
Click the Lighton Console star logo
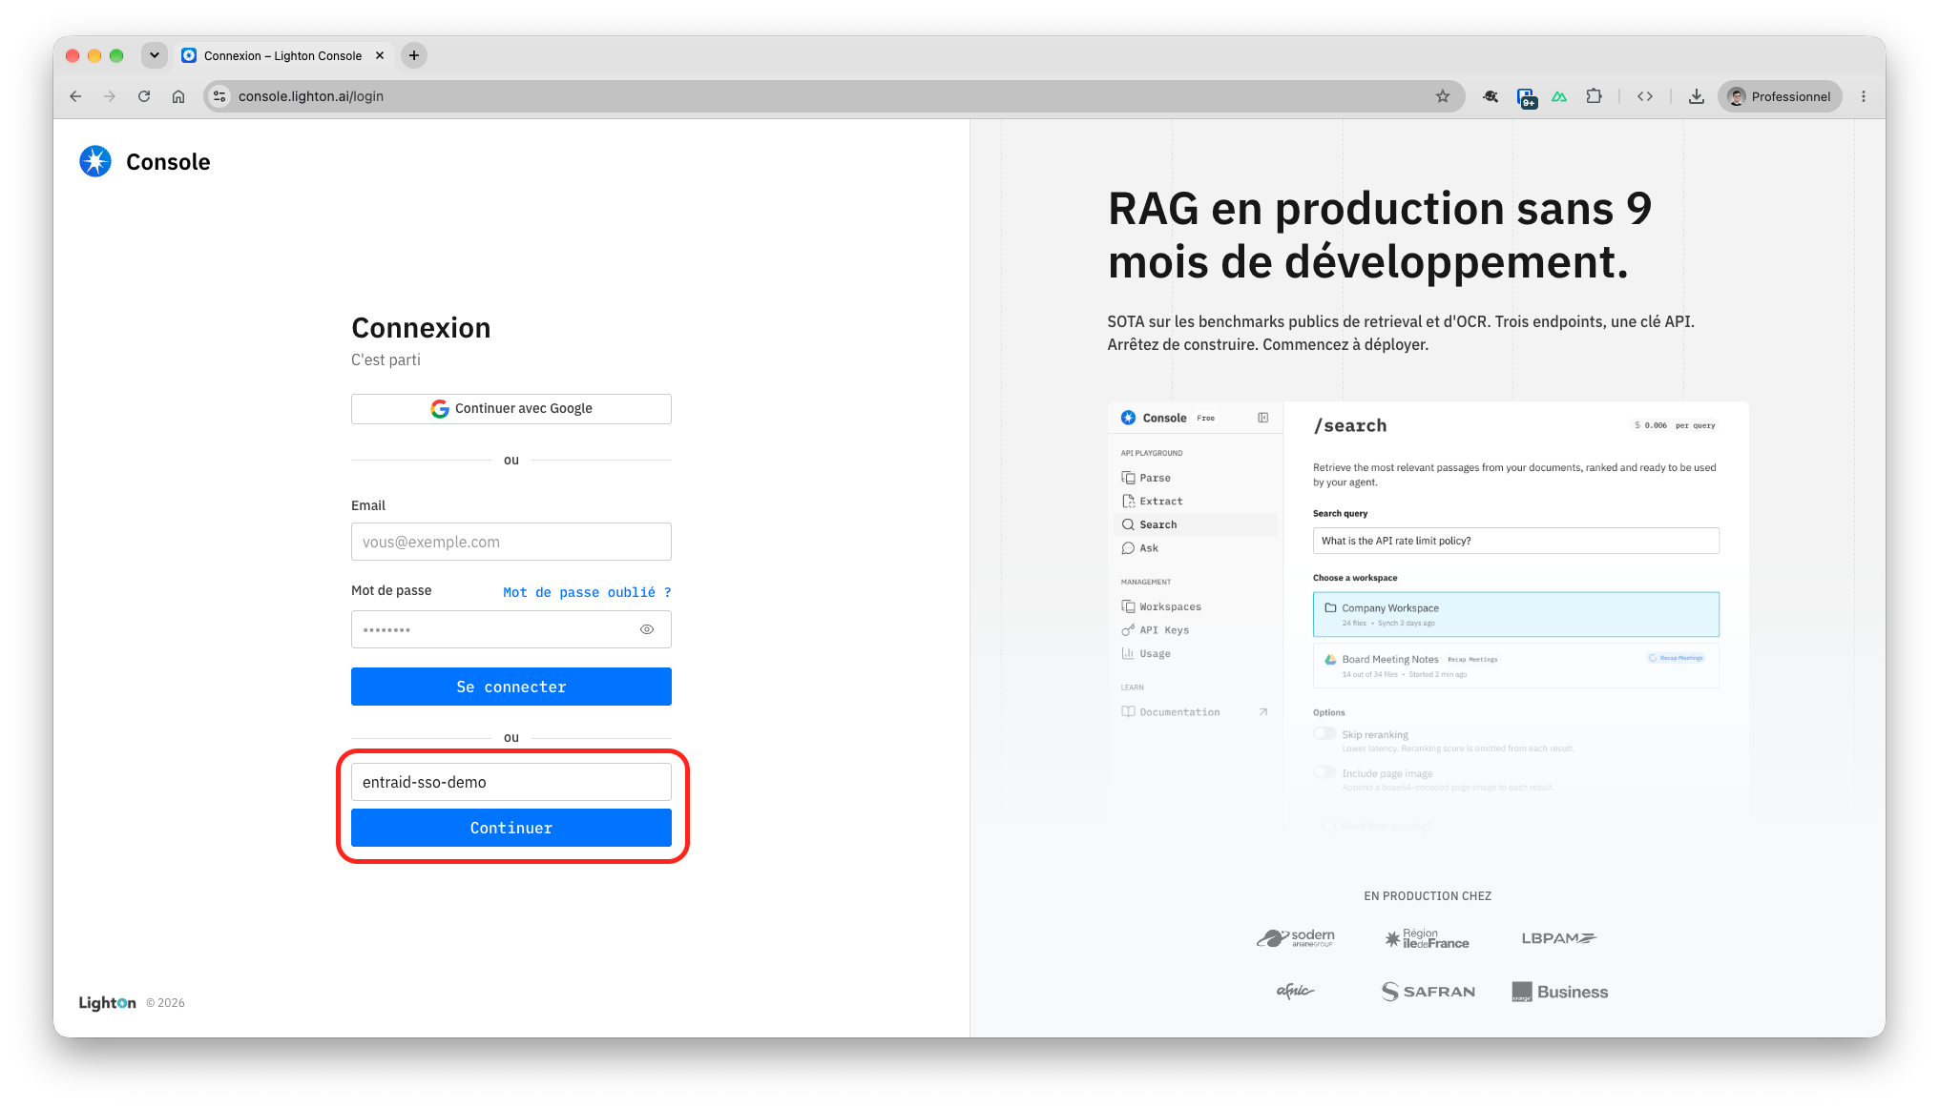click(95, 161)
